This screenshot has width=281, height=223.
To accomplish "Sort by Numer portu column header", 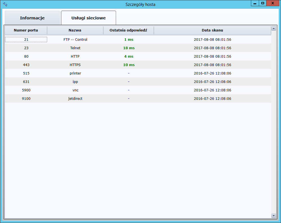I will point(26,30).
